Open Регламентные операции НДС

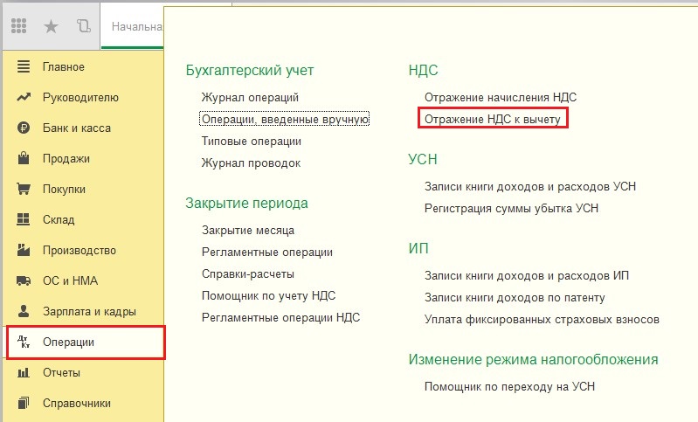(281, 317)
